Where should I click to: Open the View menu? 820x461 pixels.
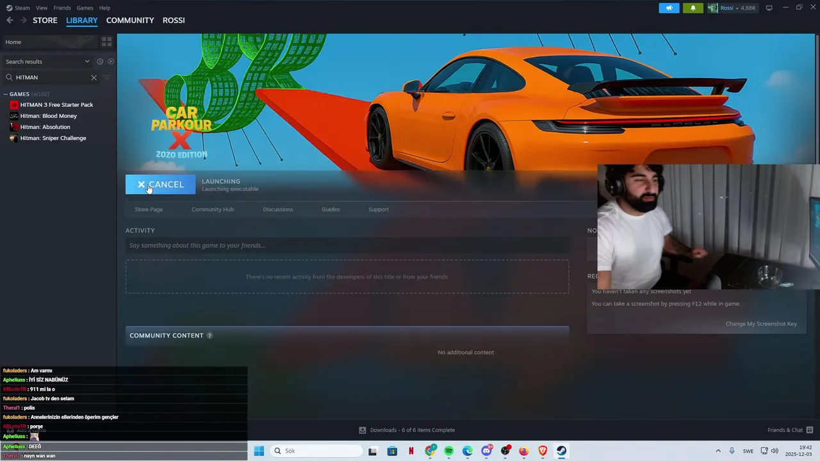42,8
